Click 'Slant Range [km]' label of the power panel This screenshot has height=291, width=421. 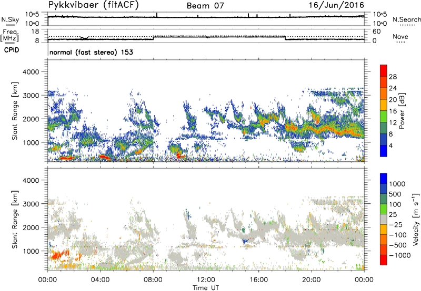coord(15,111)
